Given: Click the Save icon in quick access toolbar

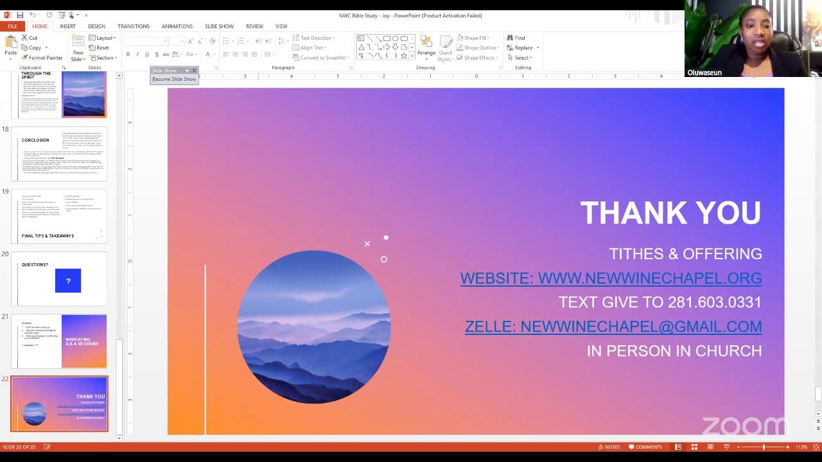Looking at the screenshot, I should [20, 15].
